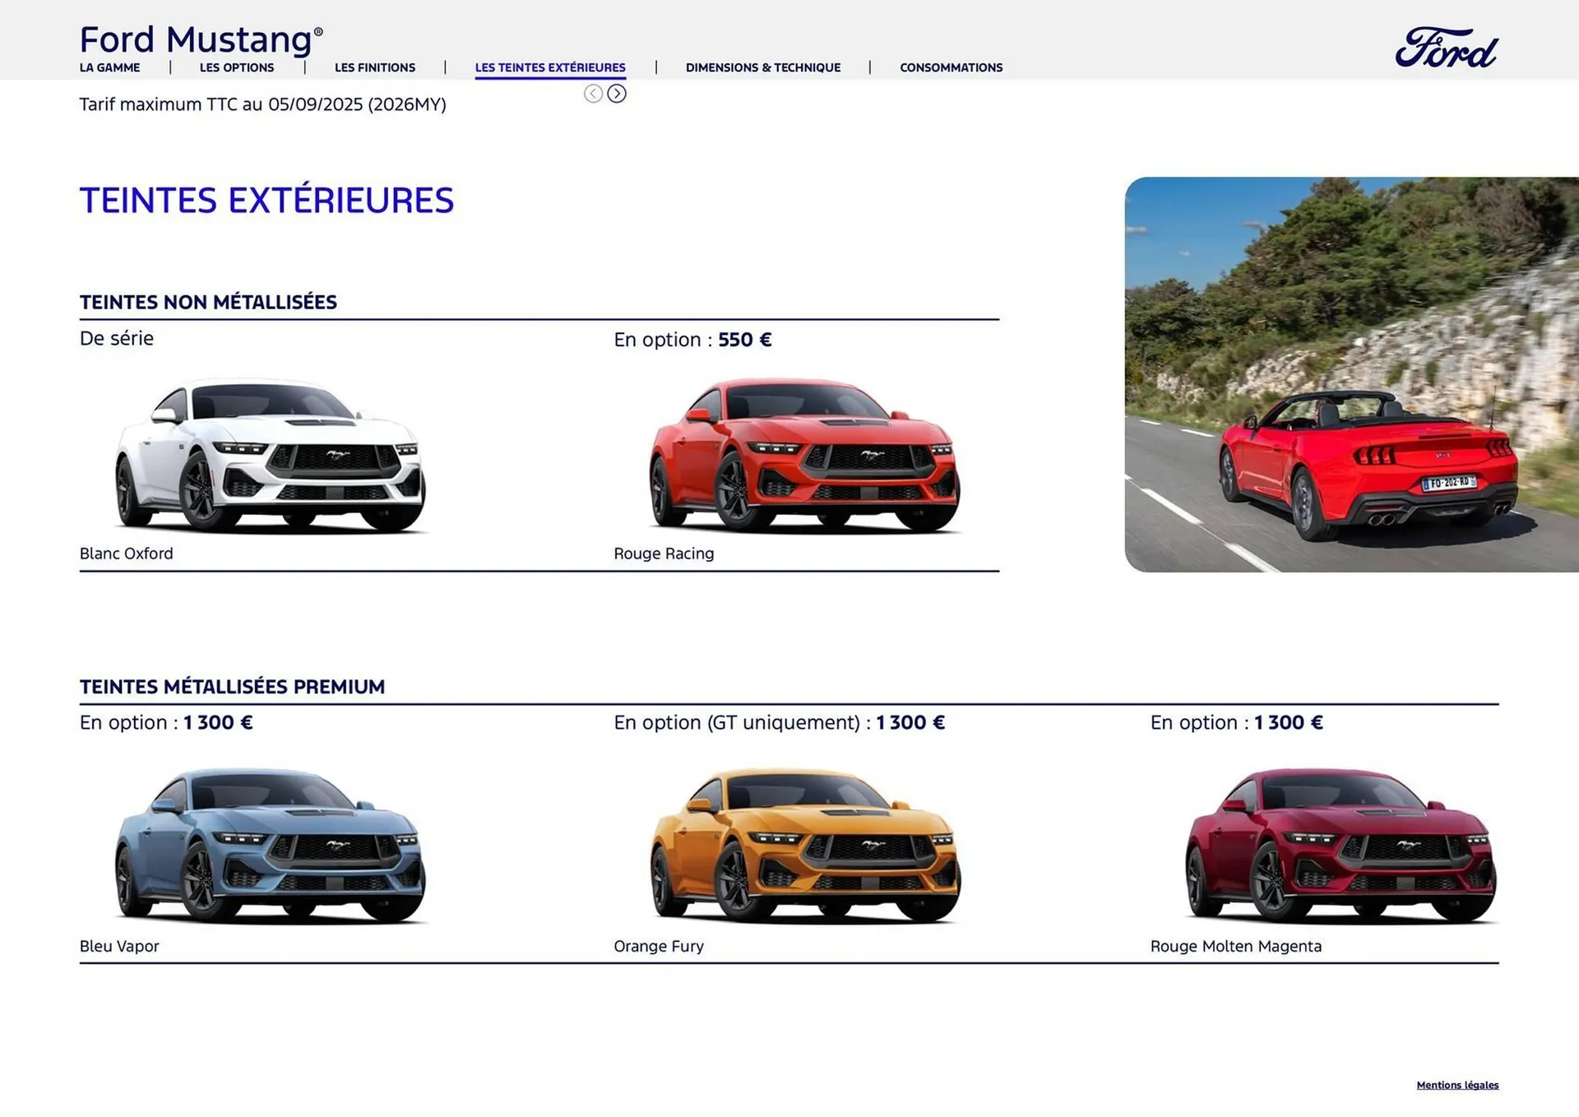The width and height of the screenshot is (1579, 1117).
Task: Open the CONSOMMATIONS page
Action: point(951,67)
